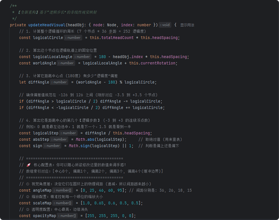Click comment '4. 算出它是距离中心的第几个'
The image size is (279, 220).
[85, 121]
